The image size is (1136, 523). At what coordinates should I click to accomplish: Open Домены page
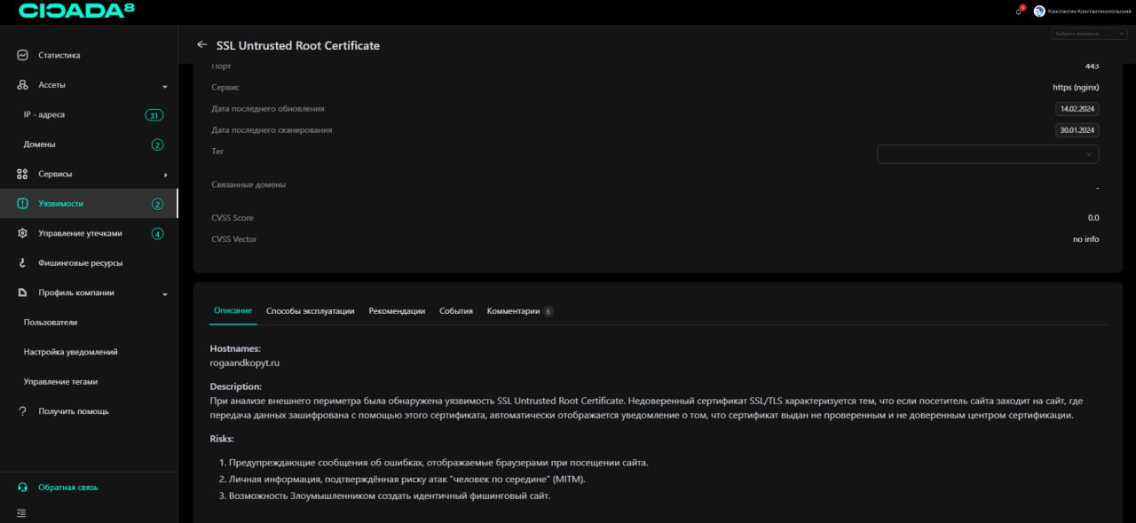coord(40,144)
